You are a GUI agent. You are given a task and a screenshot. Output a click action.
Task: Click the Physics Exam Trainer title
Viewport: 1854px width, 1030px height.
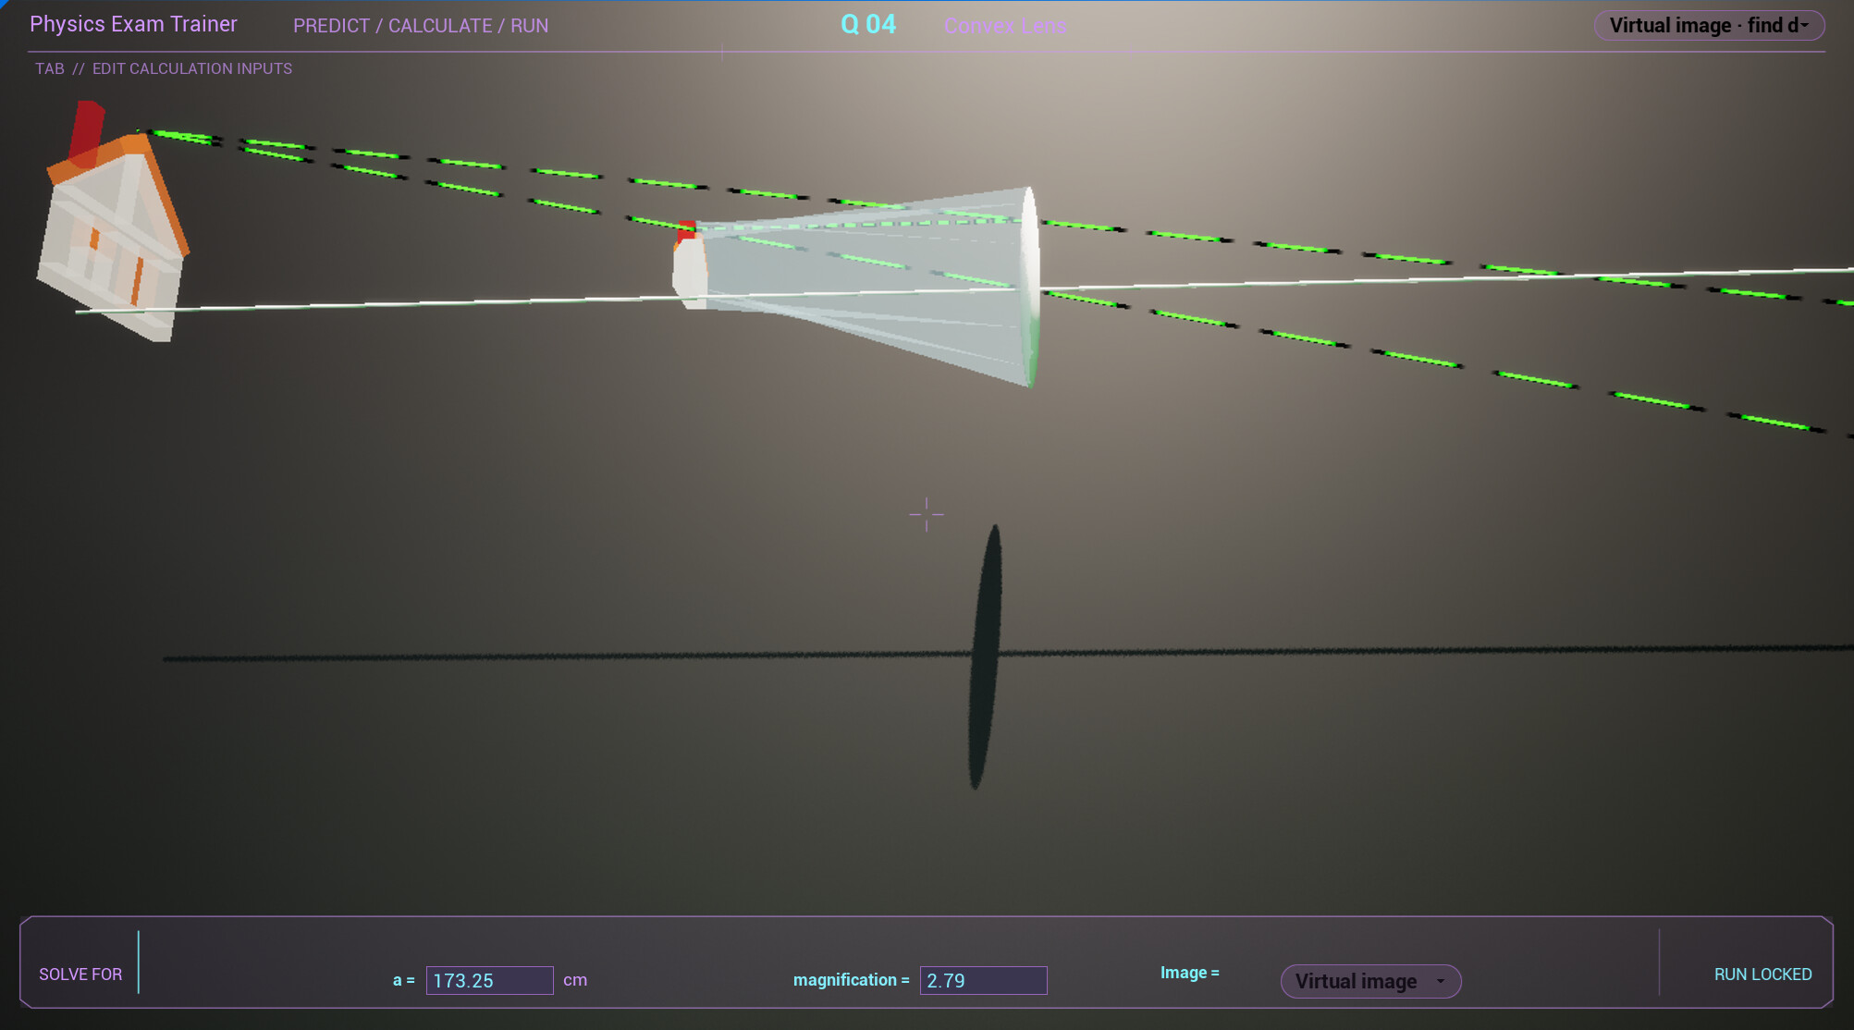133,24
